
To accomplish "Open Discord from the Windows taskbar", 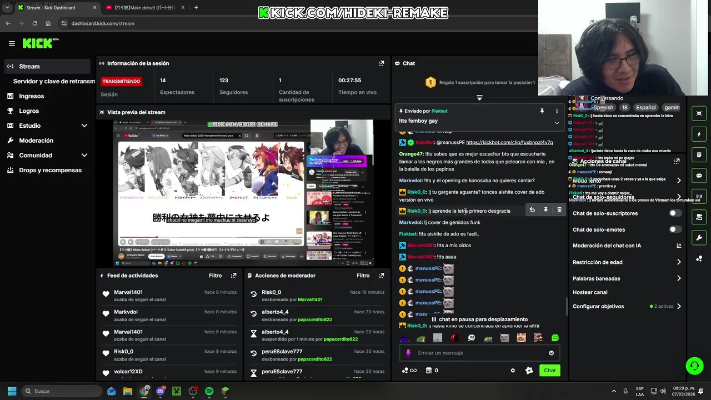I will pos(161,391).
